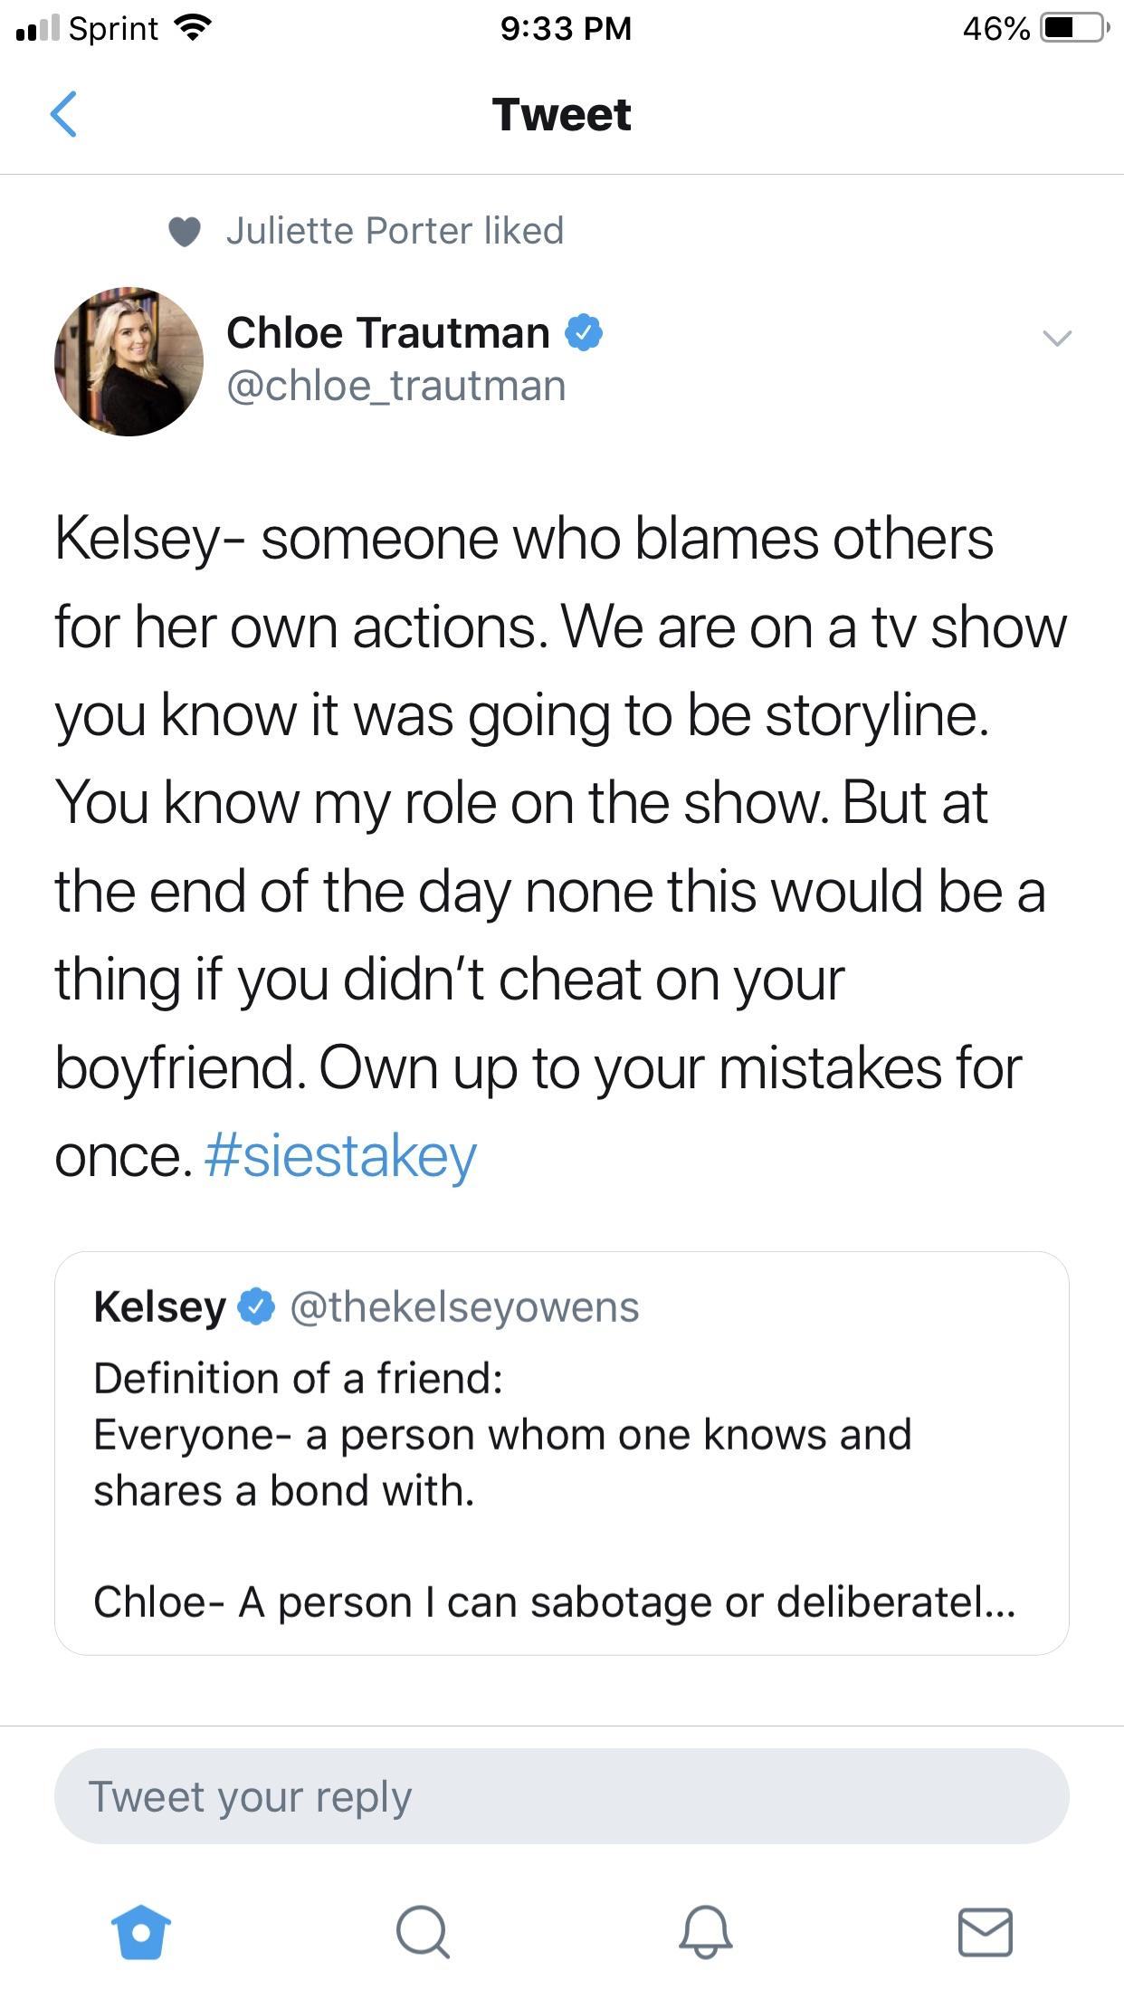Tap the Tweet your reply field
Screen dimensions: 1124x1999
point(561,1794)
